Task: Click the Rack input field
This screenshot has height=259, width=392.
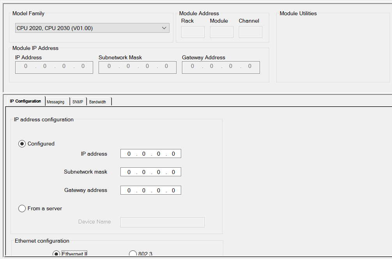Action: 193,32
